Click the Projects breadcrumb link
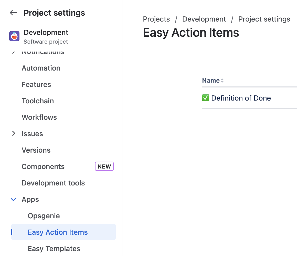Image resolution: width=297 pixels, height=256 pixels. coord(156,19)
